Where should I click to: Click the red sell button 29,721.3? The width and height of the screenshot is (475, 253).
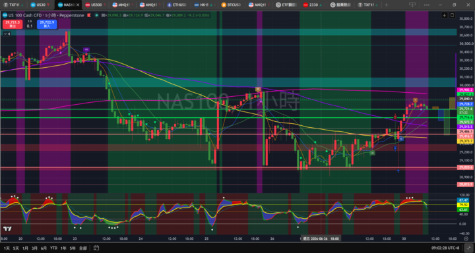click(13, 24)
